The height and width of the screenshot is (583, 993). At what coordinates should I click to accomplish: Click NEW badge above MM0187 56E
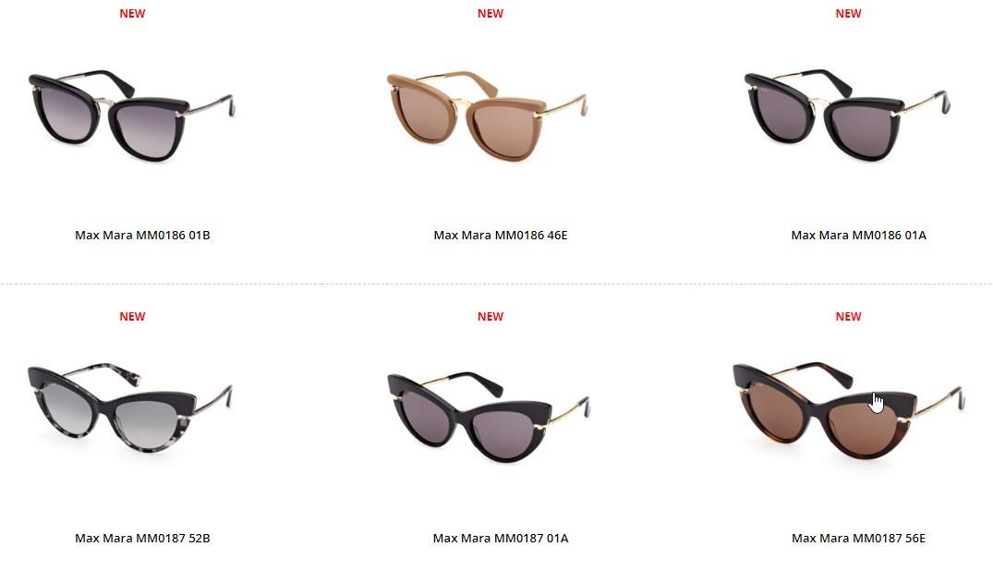click(x=848, y=316)
